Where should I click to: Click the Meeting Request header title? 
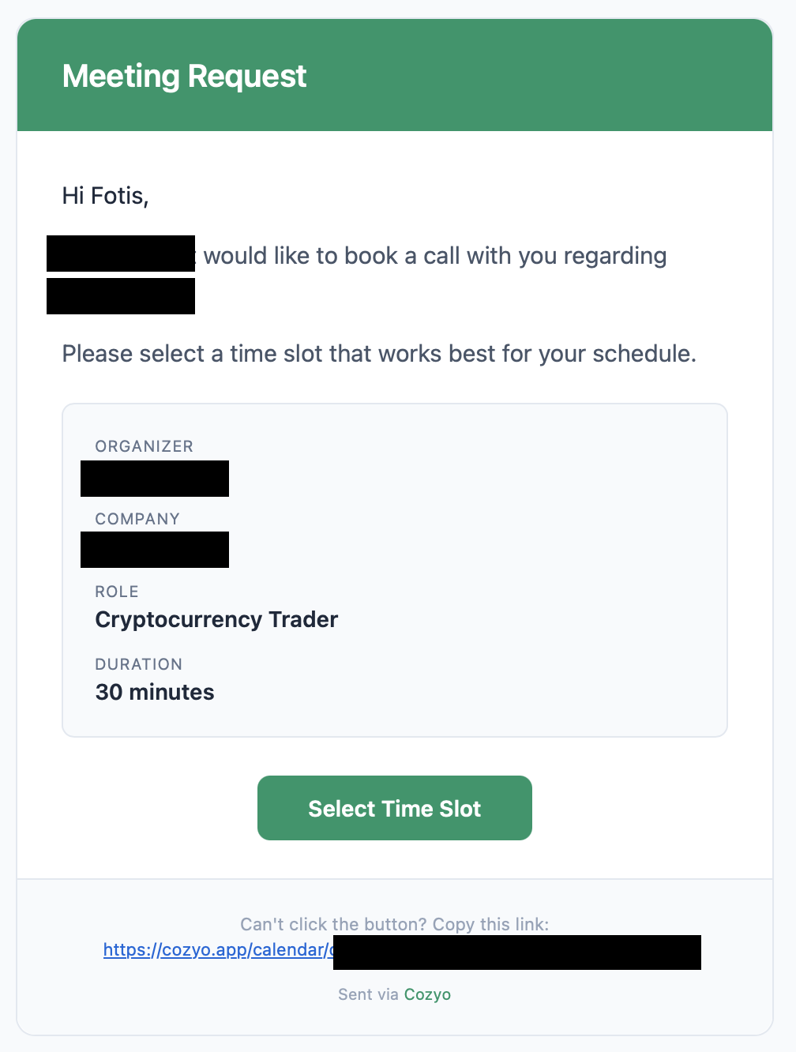184,76
